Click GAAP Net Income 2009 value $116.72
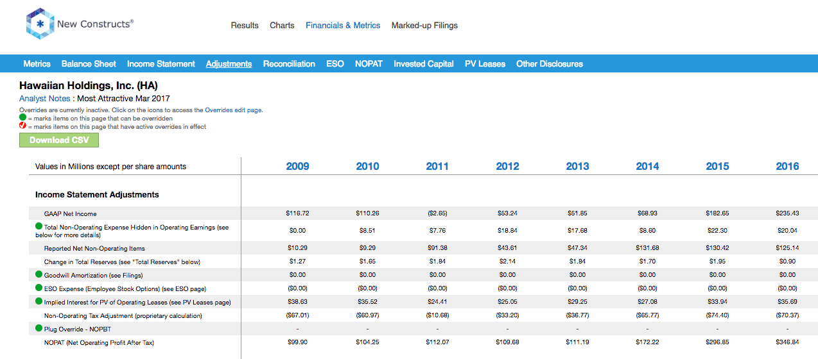Screen dimensions: 818x359 pyautogui.click(x=297, y=213)
